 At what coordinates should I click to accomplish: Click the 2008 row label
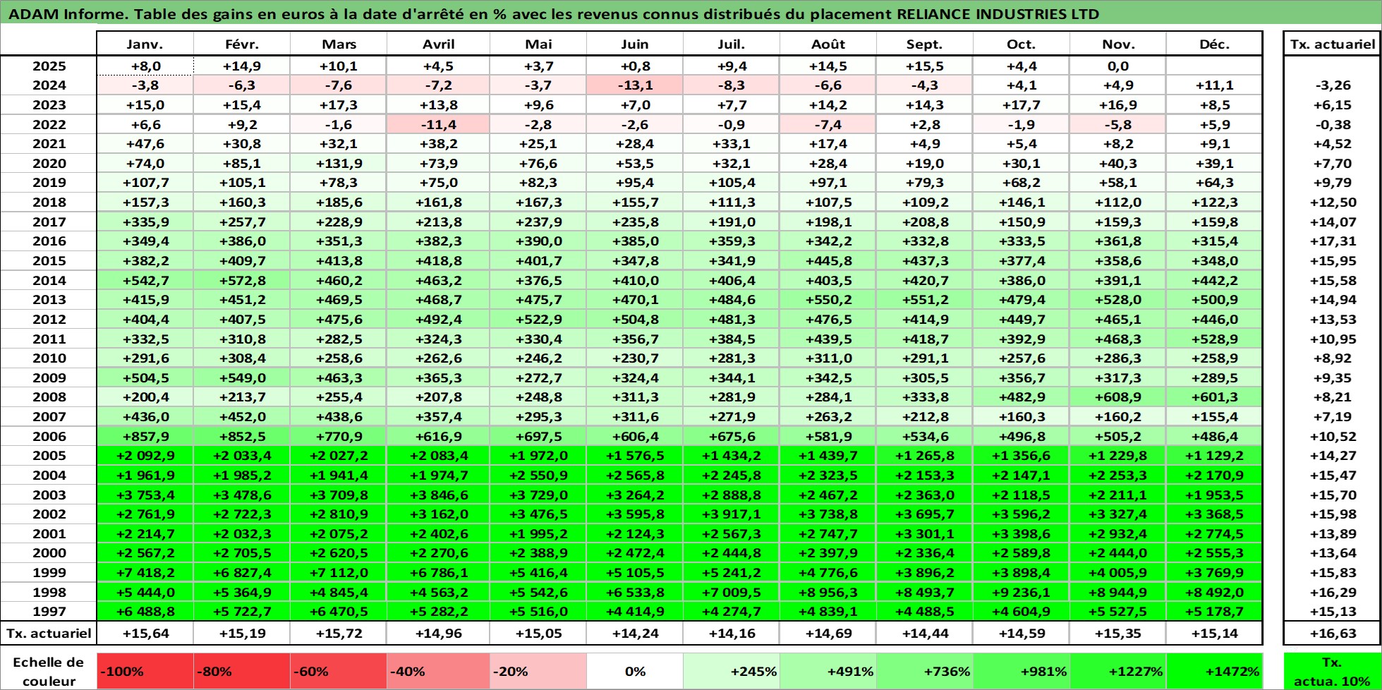49,397
